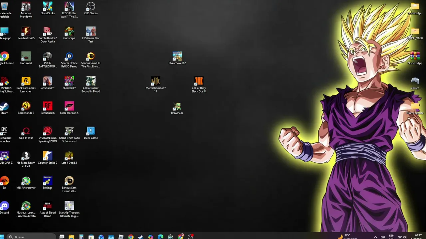Viewport: 426px width, 239px height.
Task: Click the Copilot taskbar icon
Action: pyautogui.click(x=150, y=237)
